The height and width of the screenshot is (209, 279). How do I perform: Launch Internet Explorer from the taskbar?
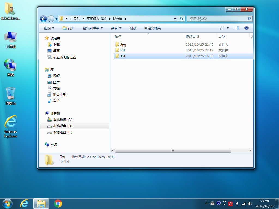pos(24,204)
